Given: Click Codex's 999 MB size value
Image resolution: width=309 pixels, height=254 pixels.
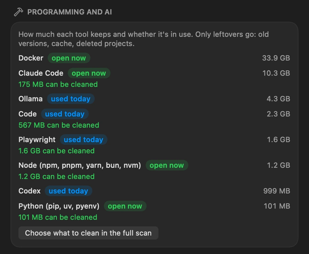Looking at the screenshot, I should click(x=277, y=191).
